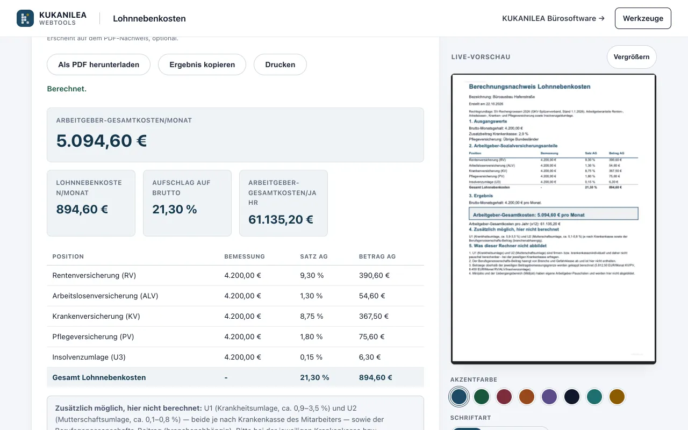Click the Rentenversicherung (RV) table row
688x430 pixels.
(235, 275)
